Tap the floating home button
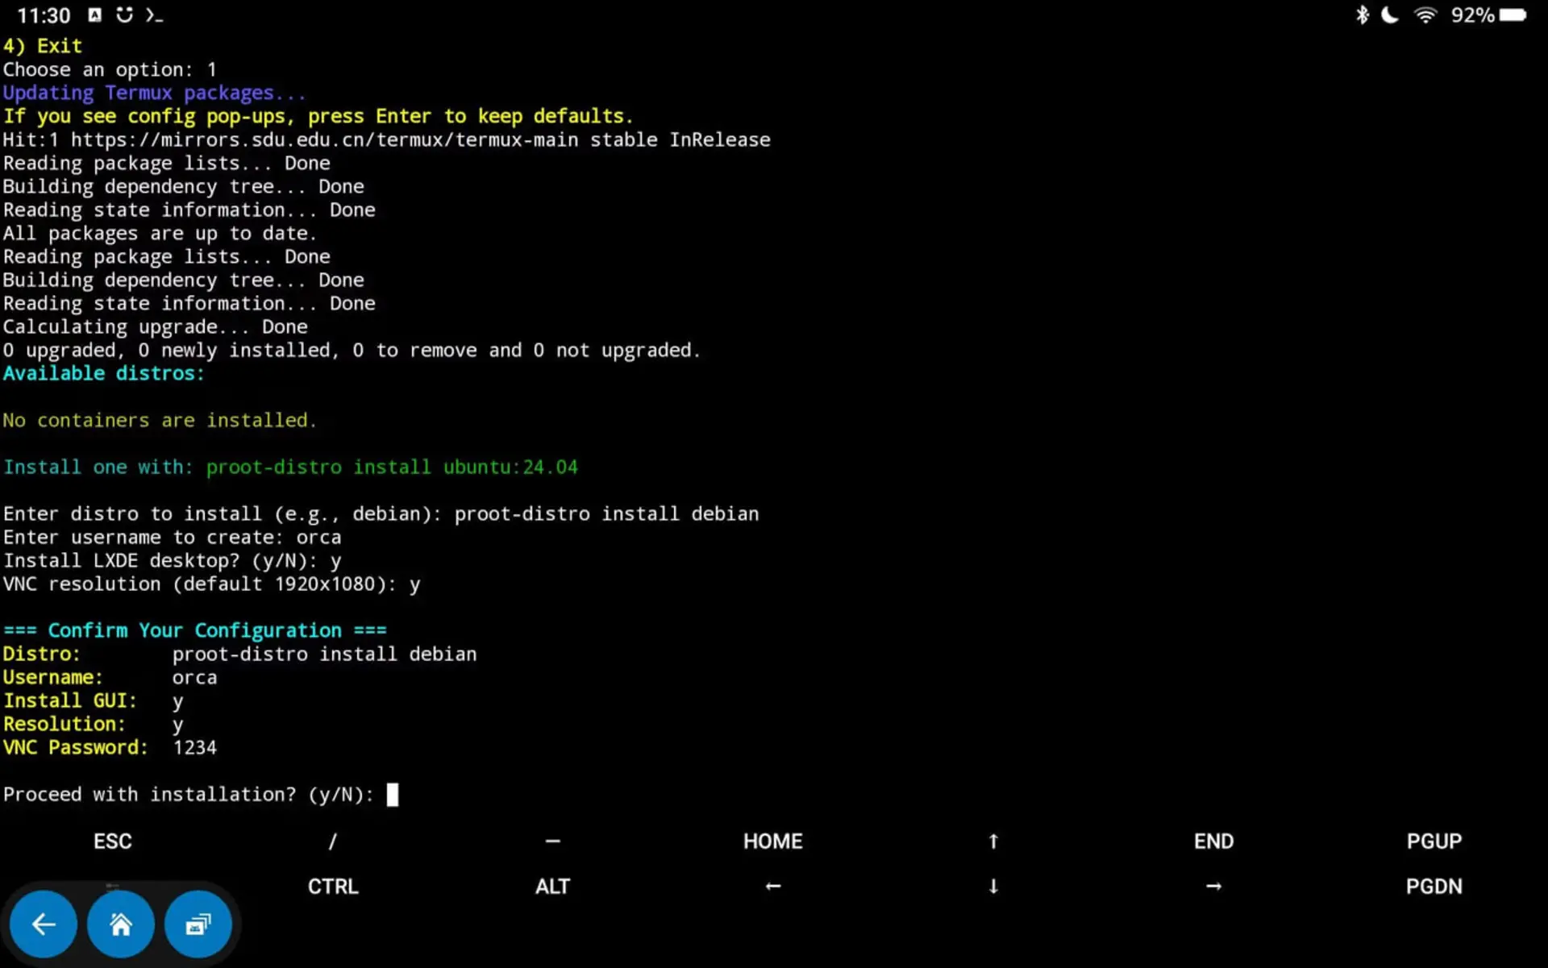The image size is (1548, 968). (x=121, y=924)
